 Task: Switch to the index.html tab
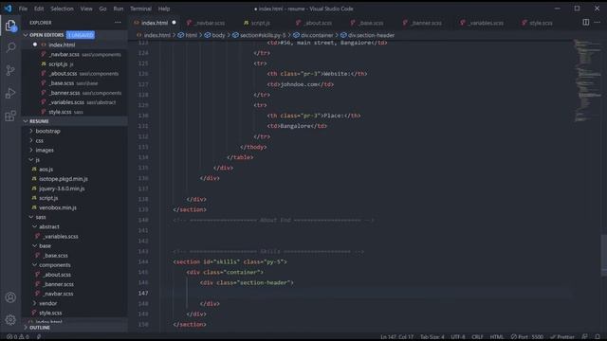155,23
